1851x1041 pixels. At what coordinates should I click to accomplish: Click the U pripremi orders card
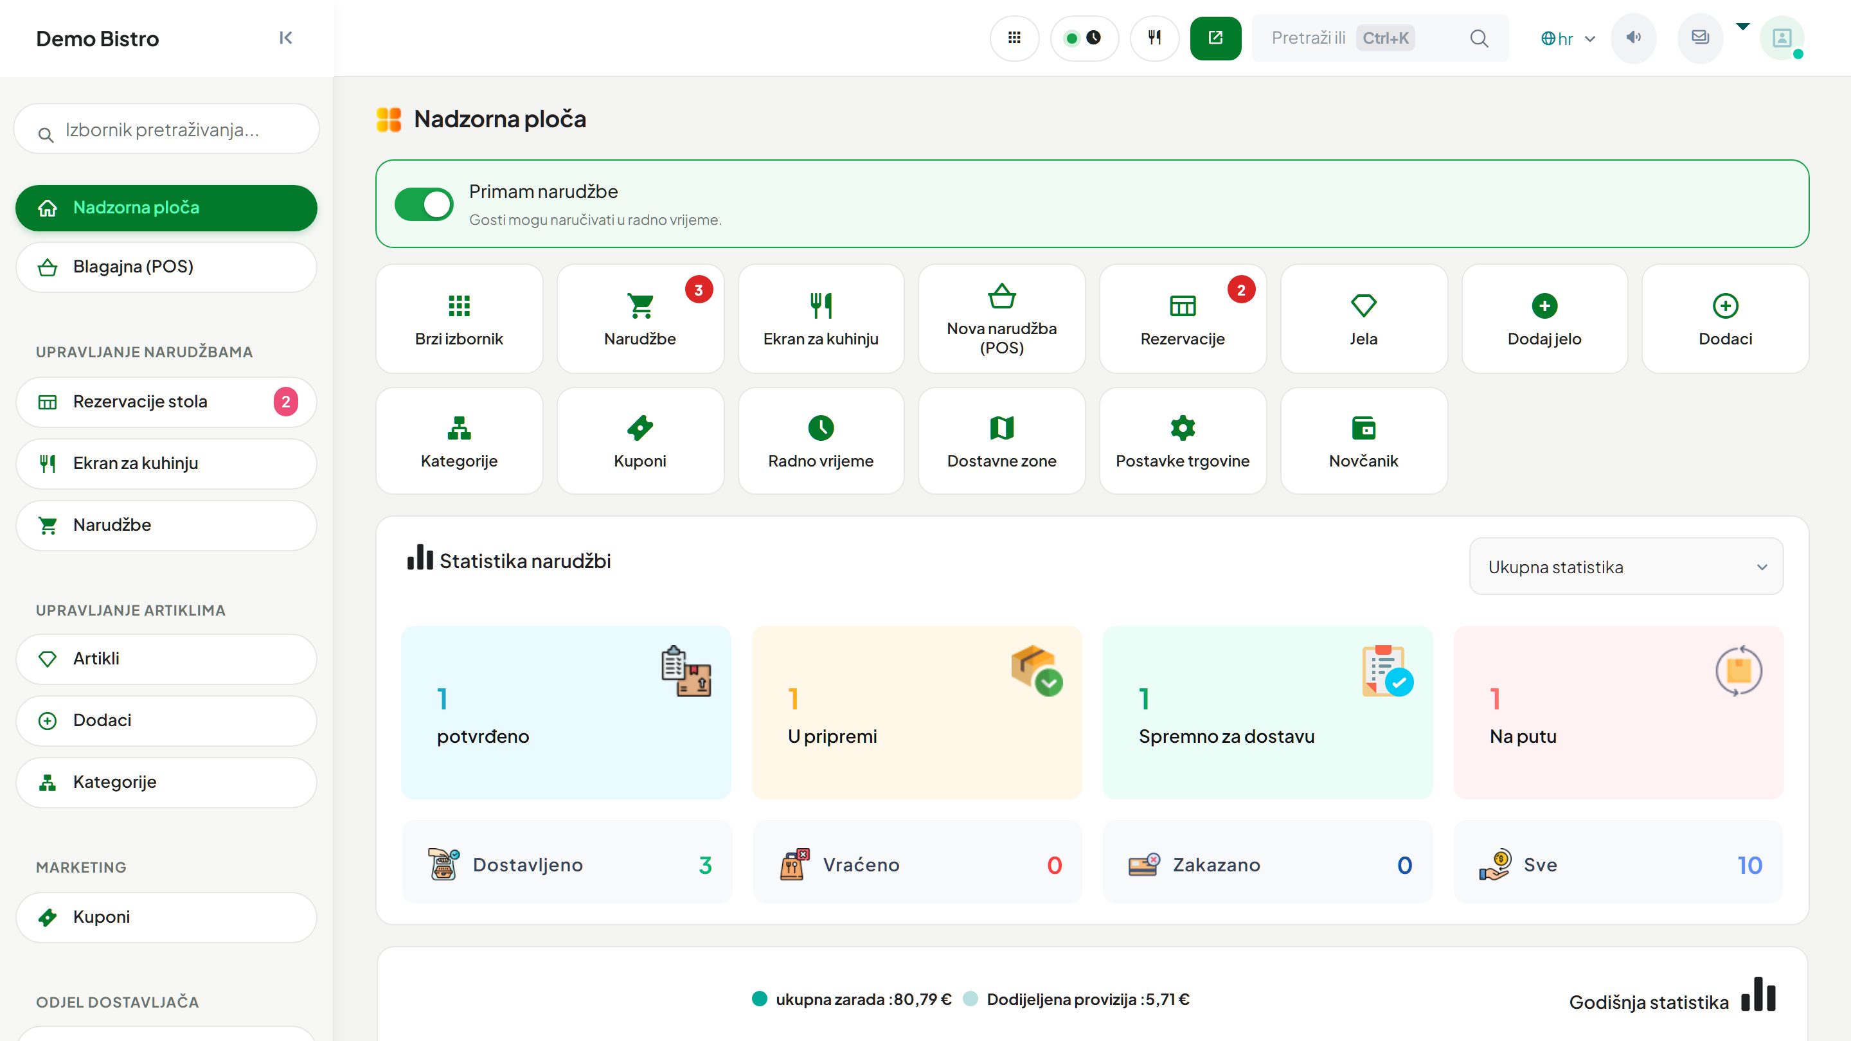917,712
